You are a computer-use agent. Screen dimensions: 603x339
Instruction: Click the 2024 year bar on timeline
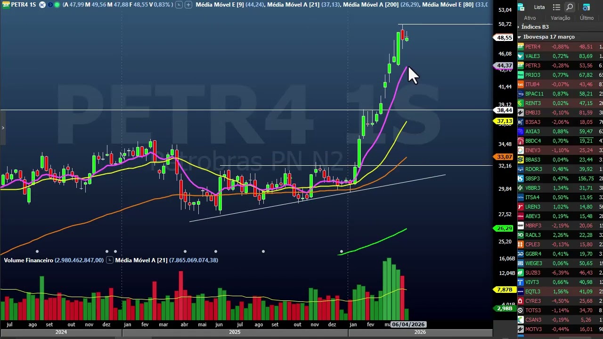click(x=61, y=332)
